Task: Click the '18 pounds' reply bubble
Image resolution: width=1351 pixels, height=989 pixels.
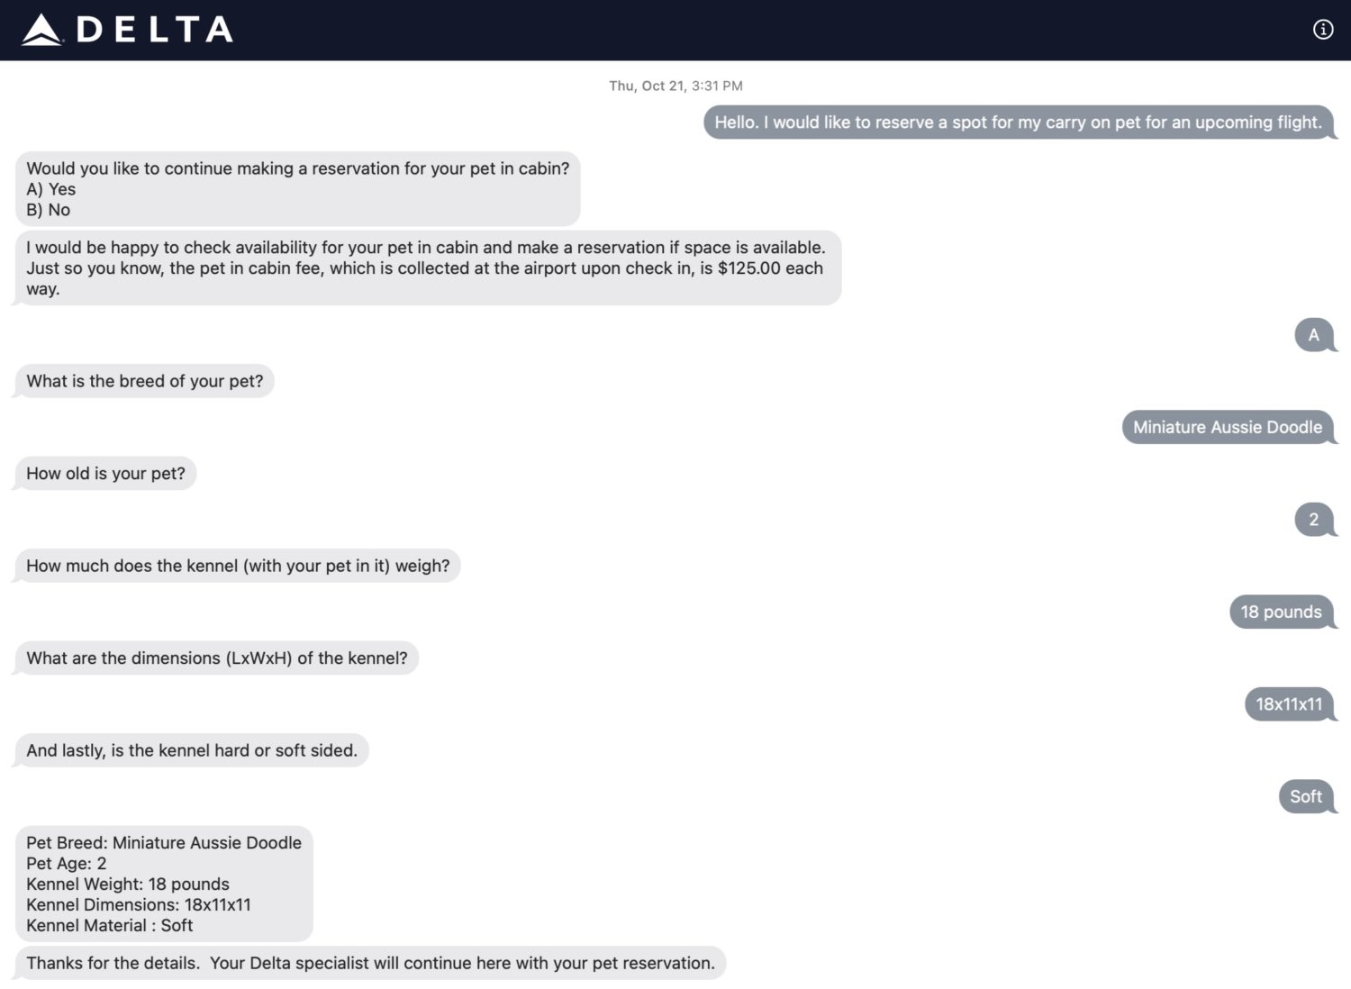Action: coord(1283,612)
